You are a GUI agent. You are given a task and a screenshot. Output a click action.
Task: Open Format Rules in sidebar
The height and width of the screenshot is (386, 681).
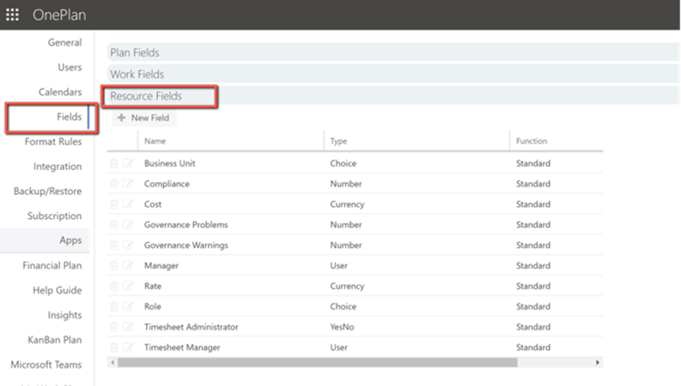point(53,142)
